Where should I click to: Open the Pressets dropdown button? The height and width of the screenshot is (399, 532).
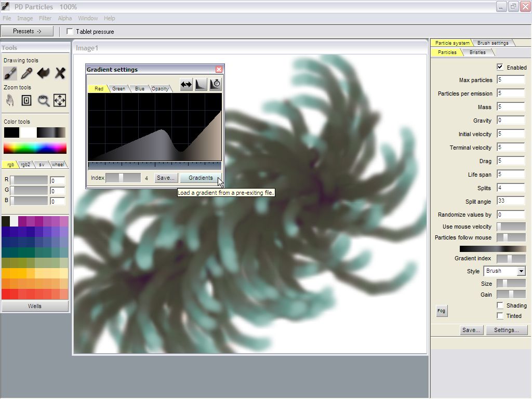(x=27, y=31)
